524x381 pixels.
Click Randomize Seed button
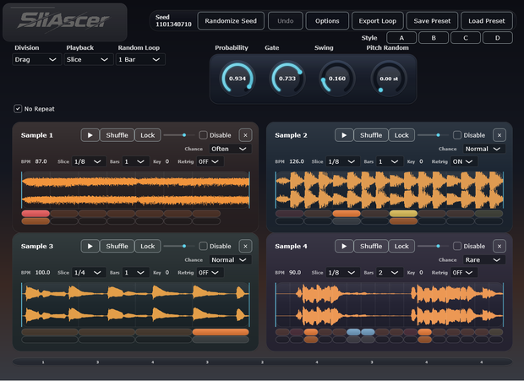(231, 21)
